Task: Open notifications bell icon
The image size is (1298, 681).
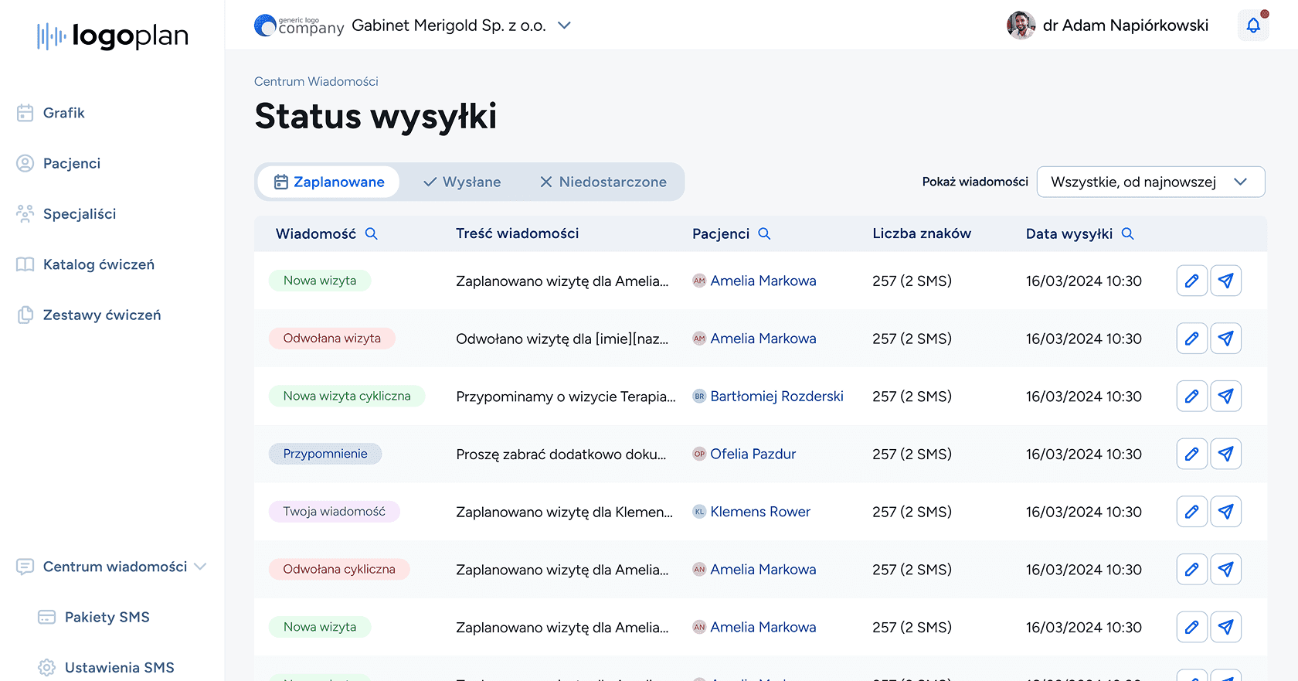Action: click(x=1253, y=26)
